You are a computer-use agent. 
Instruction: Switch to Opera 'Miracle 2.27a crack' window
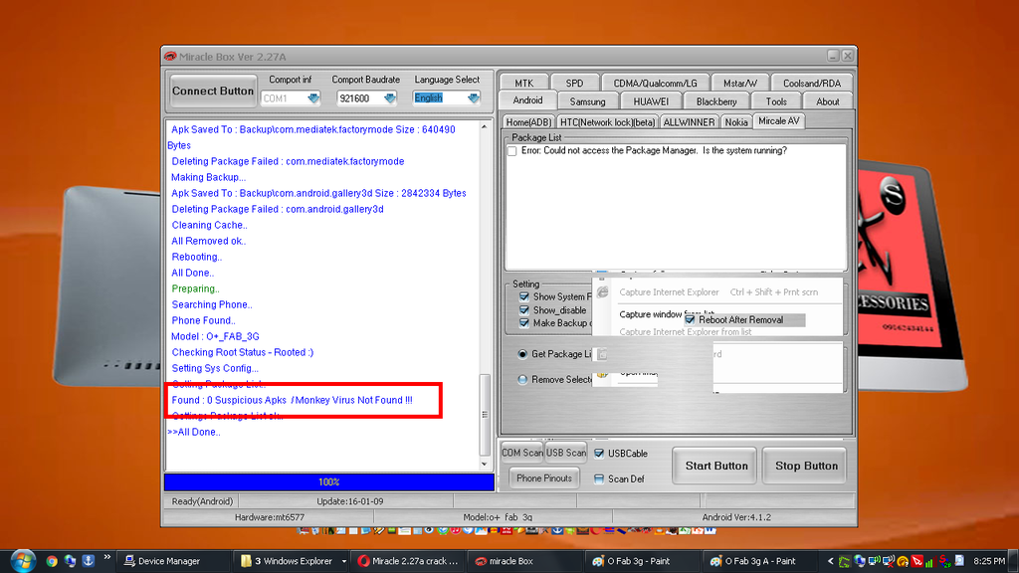(408, 561)
